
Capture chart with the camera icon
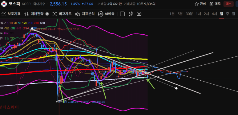pos(139,14)
